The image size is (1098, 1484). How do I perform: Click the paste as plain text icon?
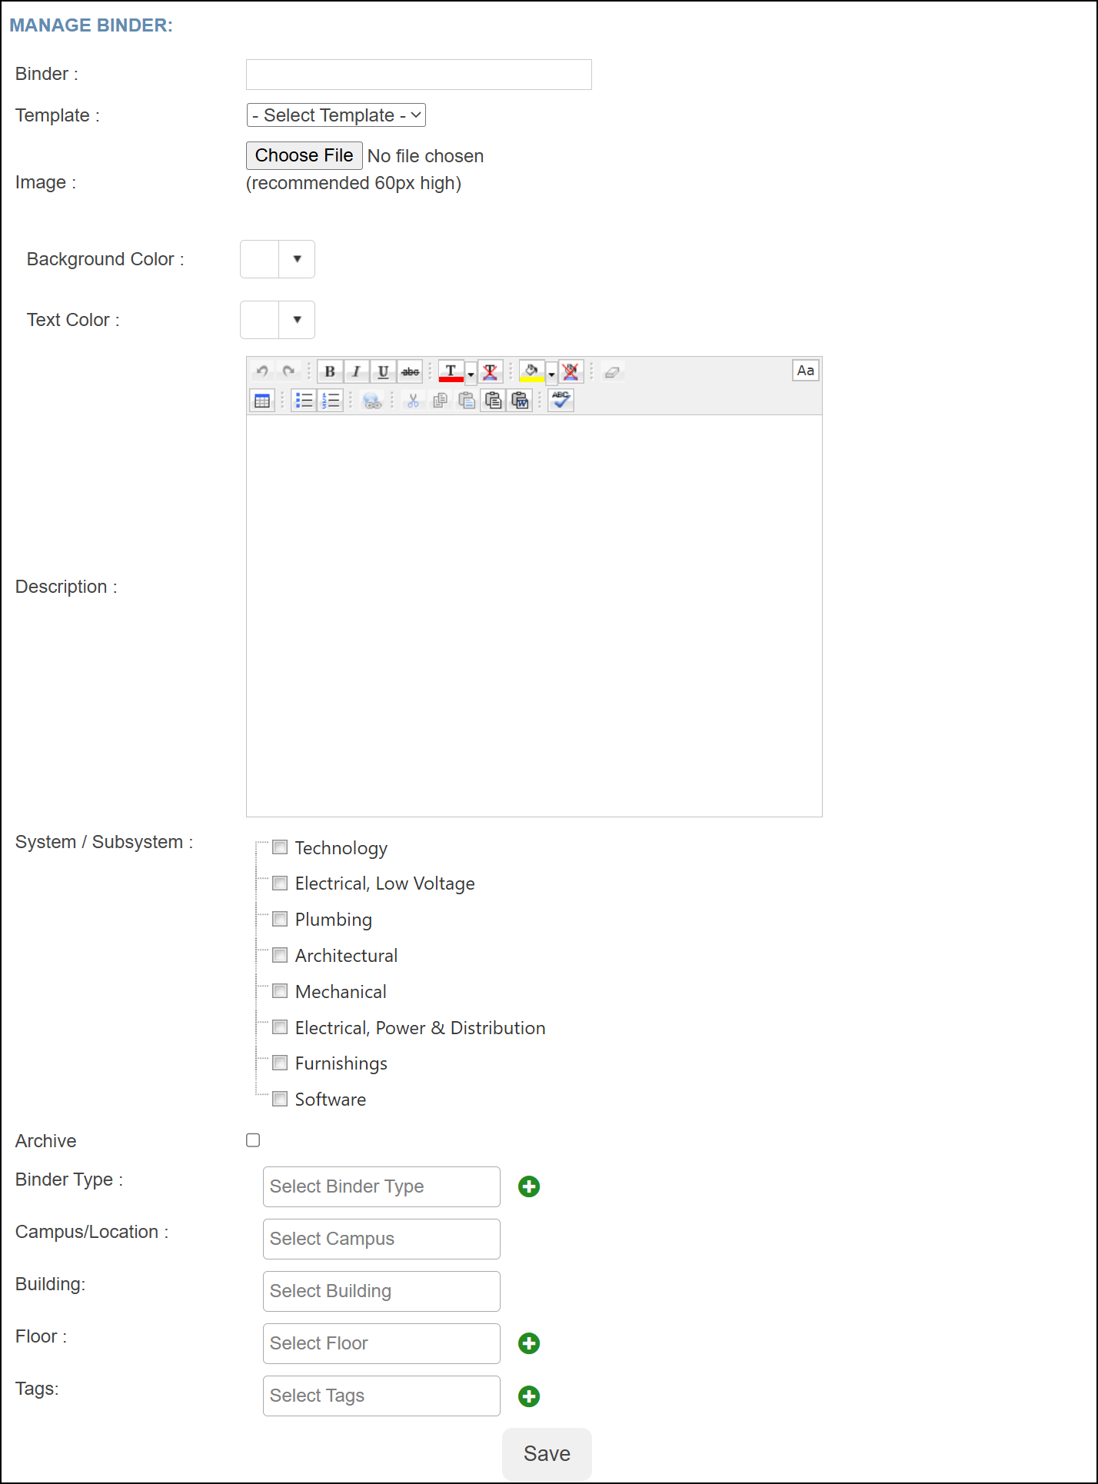click(494, 401)
